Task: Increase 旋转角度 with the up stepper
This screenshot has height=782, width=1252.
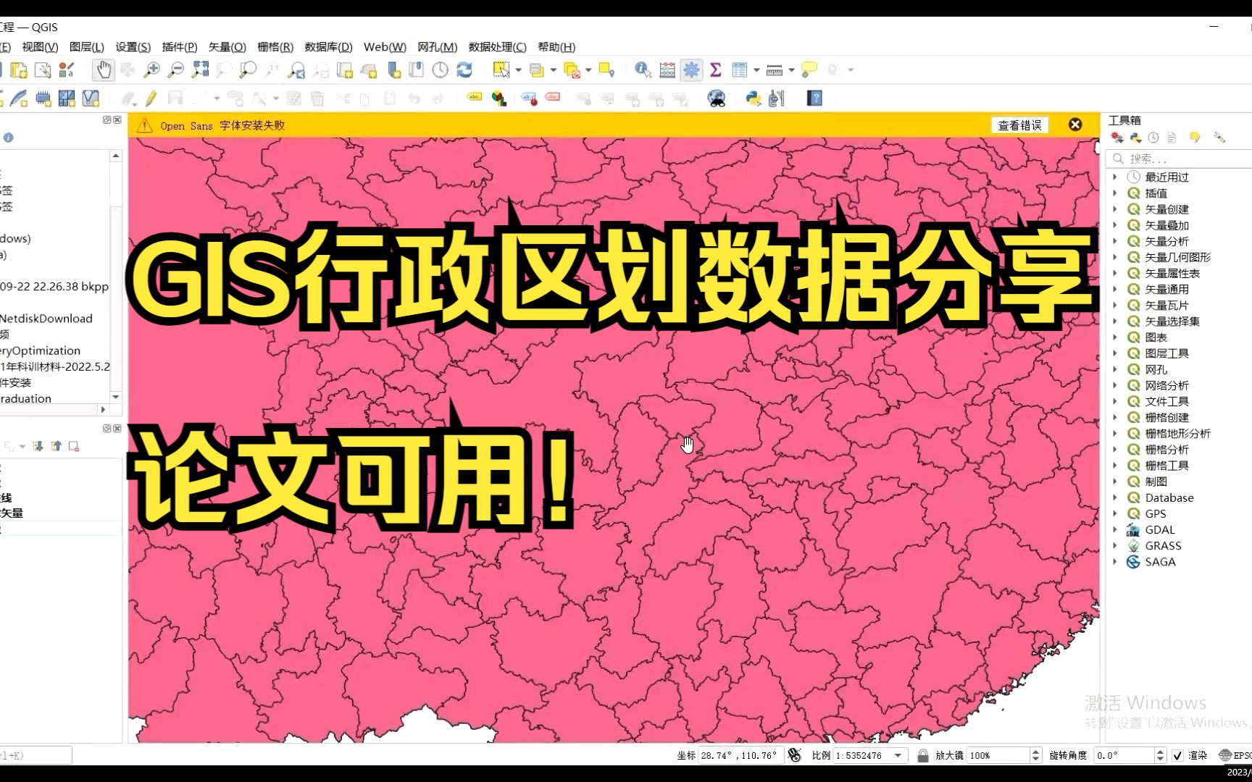Action: 1161,751
